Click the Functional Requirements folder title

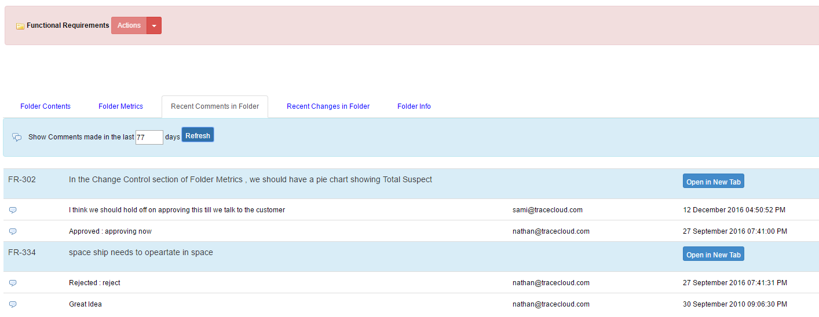click(x=68, y=25)
